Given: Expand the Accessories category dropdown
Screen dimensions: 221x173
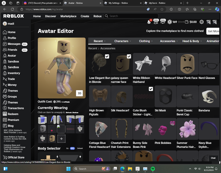Looking at the screenshot, I should (169, 41).
